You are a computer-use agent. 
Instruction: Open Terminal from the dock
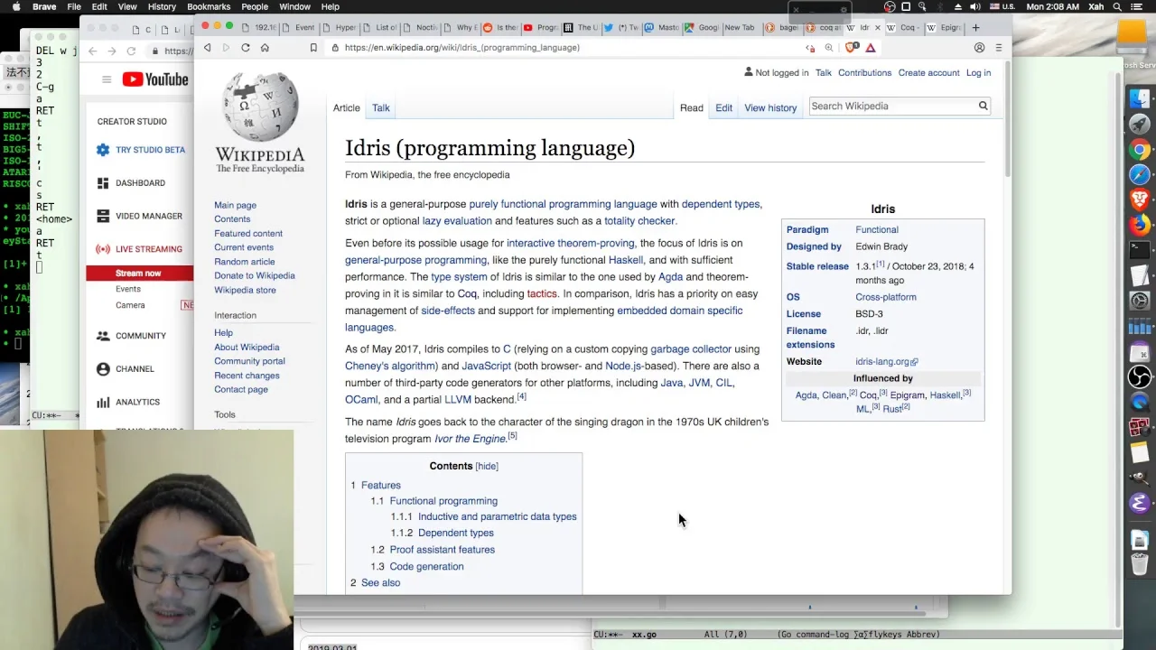pos(1140,250)
